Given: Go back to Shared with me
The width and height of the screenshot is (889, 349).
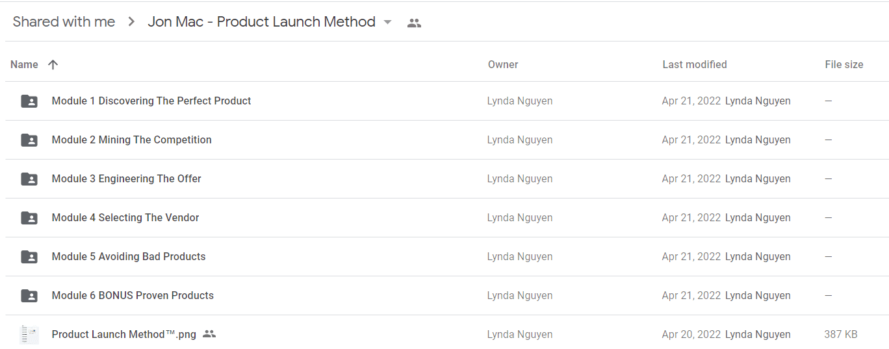Looking at the screenshot, I should [64, 22].
